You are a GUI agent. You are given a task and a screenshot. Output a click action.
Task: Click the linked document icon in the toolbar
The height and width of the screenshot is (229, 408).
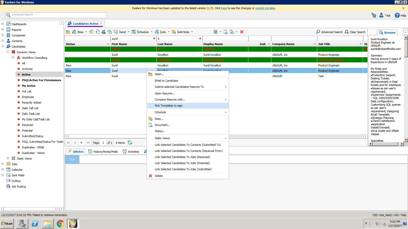click(226, 32)
